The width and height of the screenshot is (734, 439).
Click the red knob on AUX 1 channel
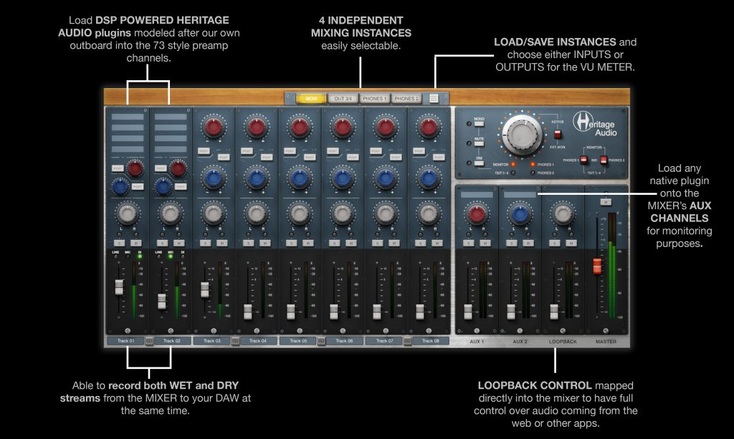477,213
